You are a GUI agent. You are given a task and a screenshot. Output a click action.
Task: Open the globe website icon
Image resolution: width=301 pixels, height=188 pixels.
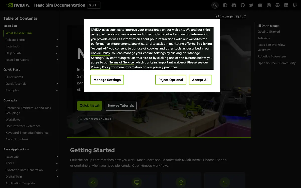pyautogui.click(x=277, y=5)
